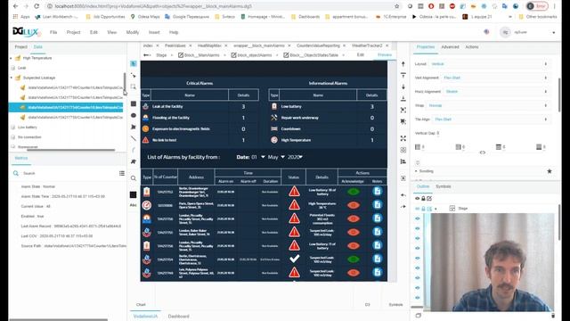Select the rectangle shape tool
The image size is (570, 321).
coord(134,103)
